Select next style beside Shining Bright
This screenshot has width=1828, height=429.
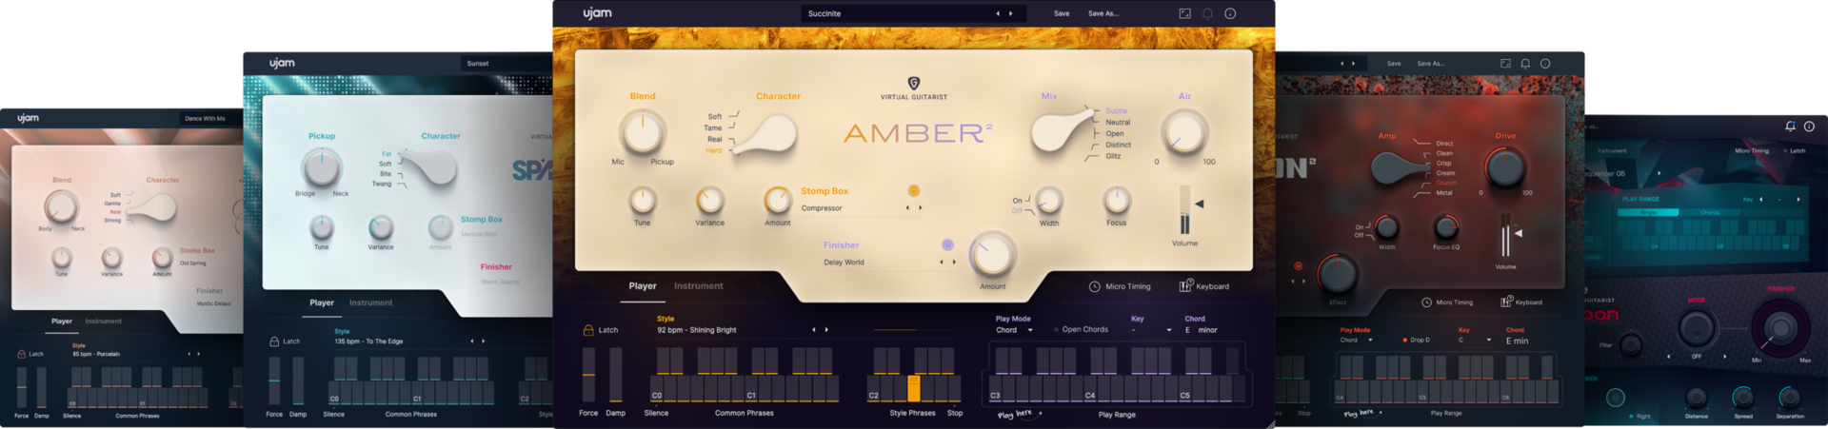pyautogui.click(x=826, y=330)
